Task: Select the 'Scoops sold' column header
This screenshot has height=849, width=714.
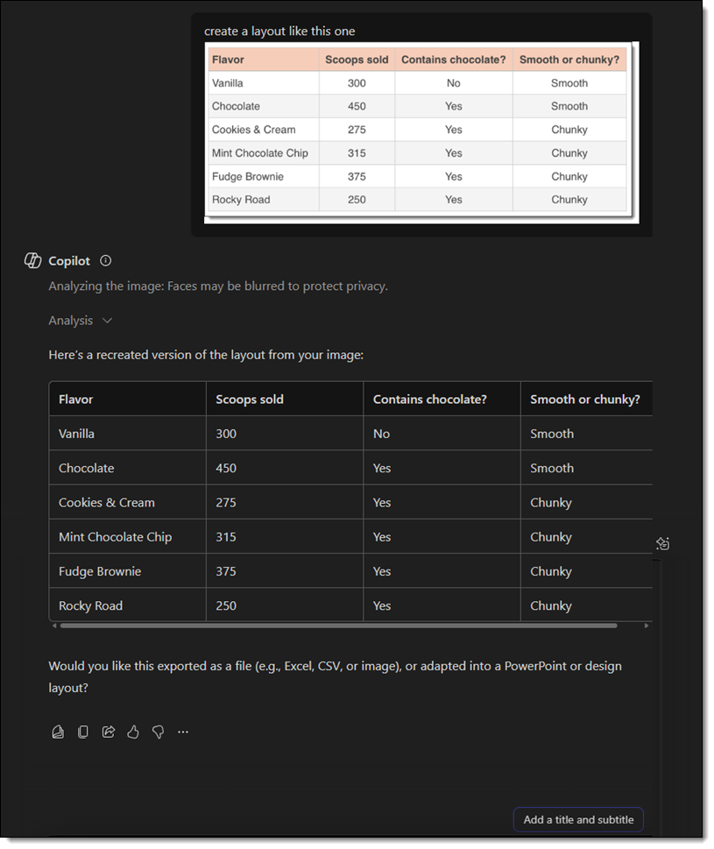Action: click(250, 399)
